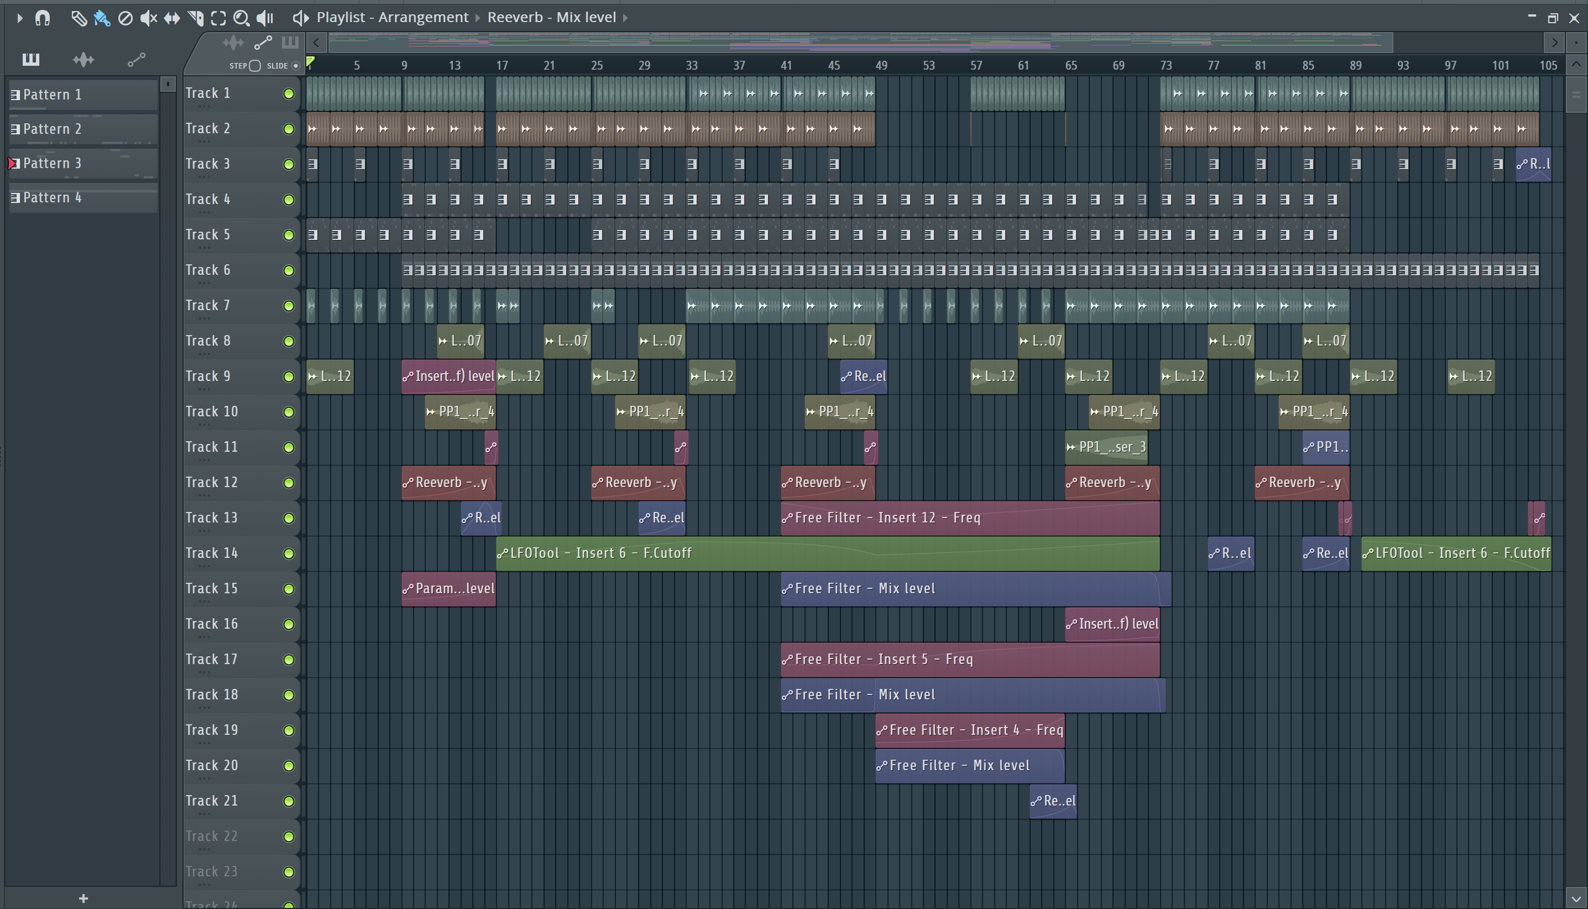Toggle Track 5 mute LED
Screen dimensions: 1588x909
coord(289,236)
